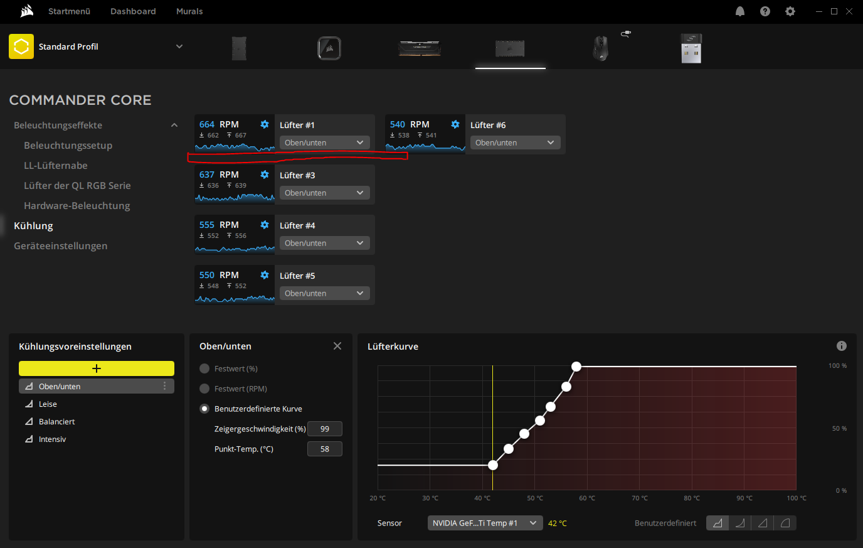Click the yellow Standard Profil hexagon icon

[x=21, y=46]
